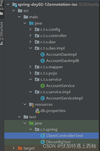Click the blue source root java folder icon
This screenshot has width=100, height=151.
(31, 23)
